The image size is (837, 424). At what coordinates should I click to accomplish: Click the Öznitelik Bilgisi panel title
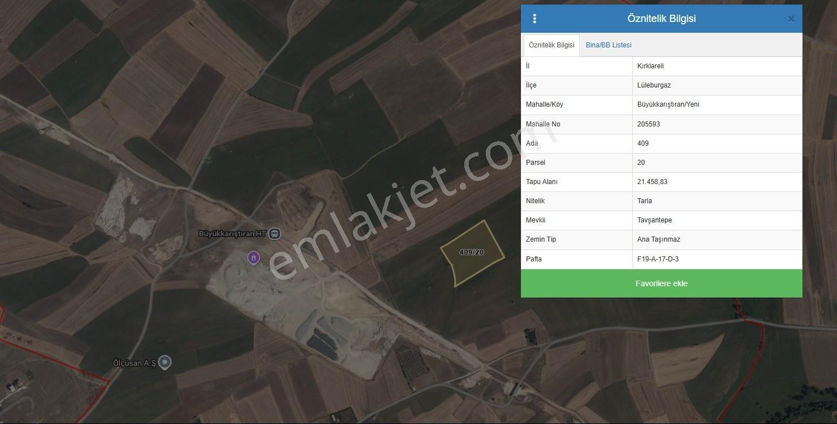point(662,19)
